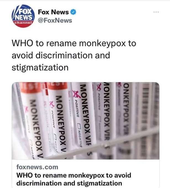170x188 pixels.
Task: Click the "POSITIVE" label on center tube
Action: (77, 108)
